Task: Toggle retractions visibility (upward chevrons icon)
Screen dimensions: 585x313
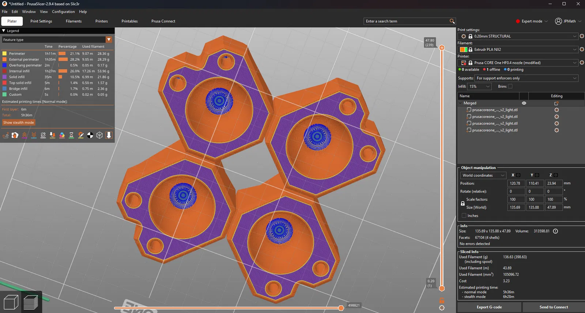Action: [x=24, y=135]
